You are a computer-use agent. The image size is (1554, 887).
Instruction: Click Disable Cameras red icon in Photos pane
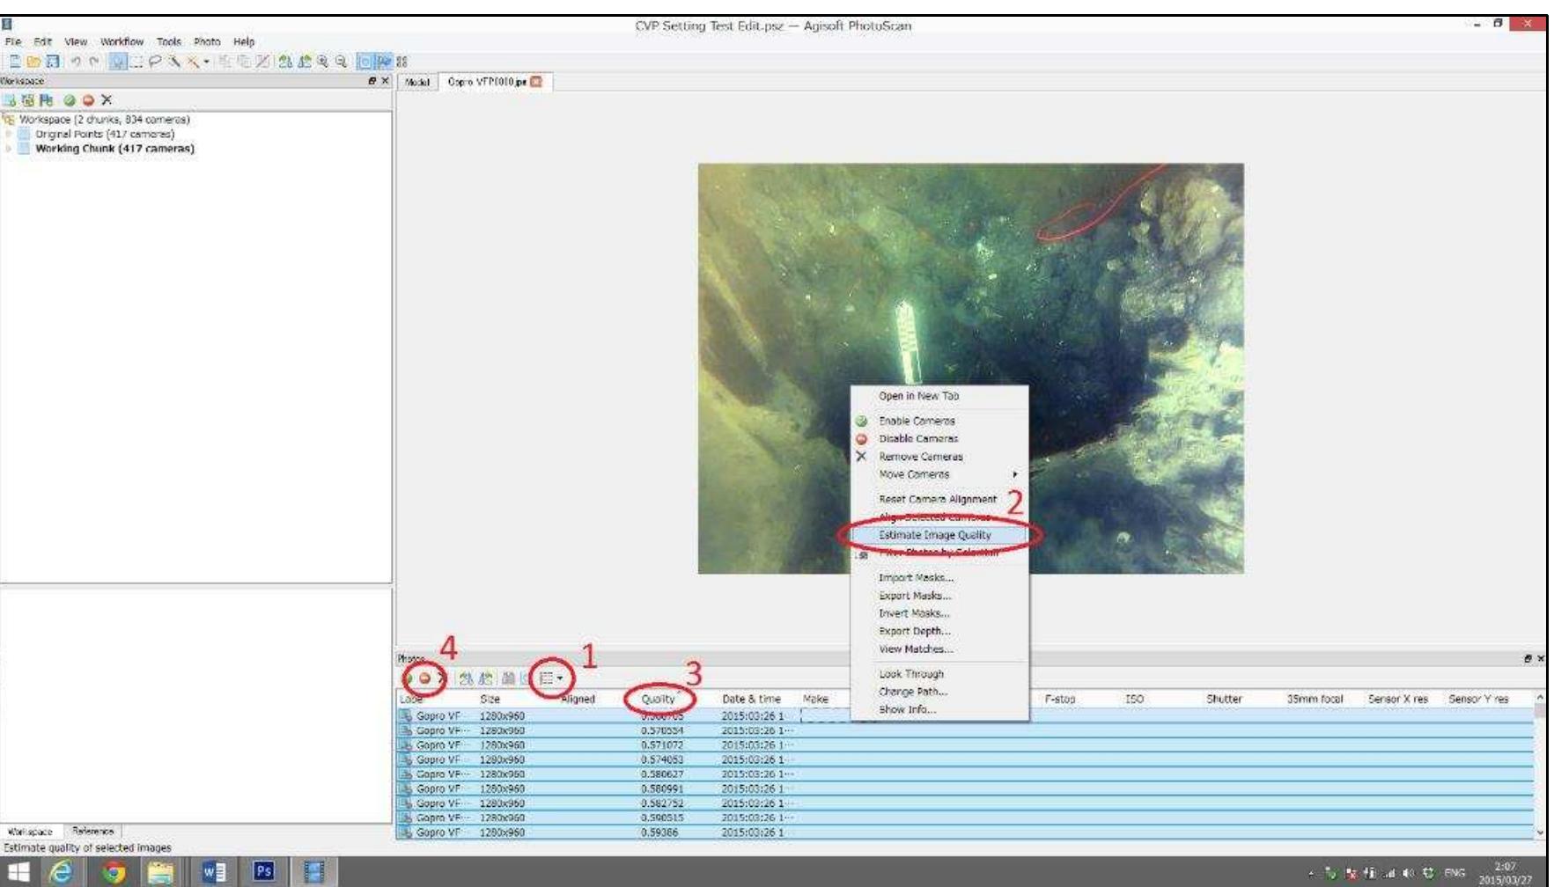coord(424,678)
